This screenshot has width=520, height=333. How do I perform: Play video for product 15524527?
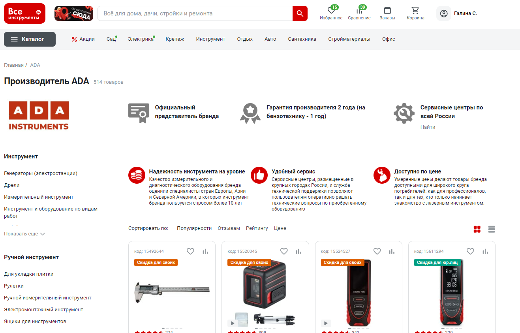tap(326, 323)
